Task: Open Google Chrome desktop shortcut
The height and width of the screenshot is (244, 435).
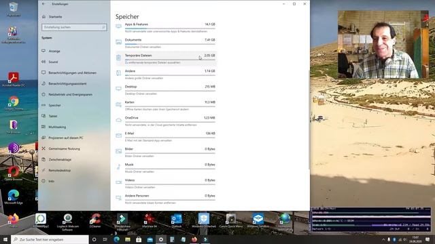Action: [x=14, y=103]
